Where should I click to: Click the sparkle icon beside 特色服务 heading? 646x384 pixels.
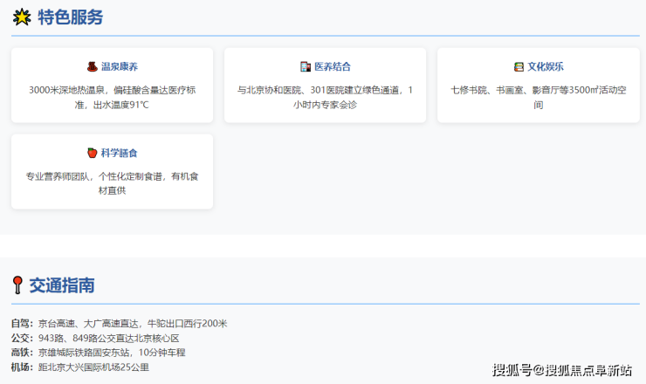point(21,17)
